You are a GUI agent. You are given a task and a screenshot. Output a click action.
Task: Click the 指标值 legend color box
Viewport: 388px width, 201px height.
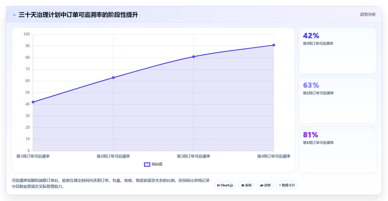(147, 164)
